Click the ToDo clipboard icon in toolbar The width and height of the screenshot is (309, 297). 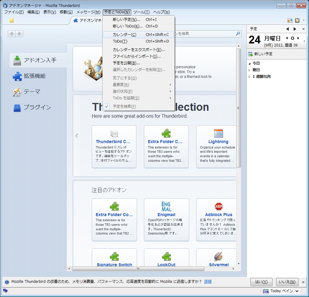[297, 20]
